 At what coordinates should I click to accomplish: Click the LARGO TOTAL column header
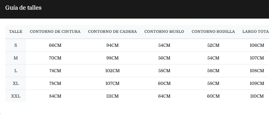click(255, 32)
